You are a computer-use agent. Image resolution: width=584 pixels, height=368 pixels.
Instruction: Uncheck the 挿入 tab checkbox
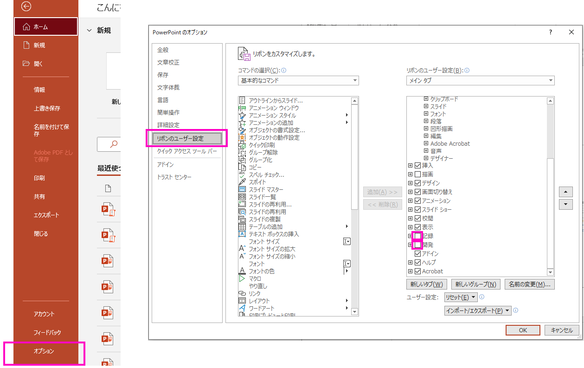click(417, 165)
